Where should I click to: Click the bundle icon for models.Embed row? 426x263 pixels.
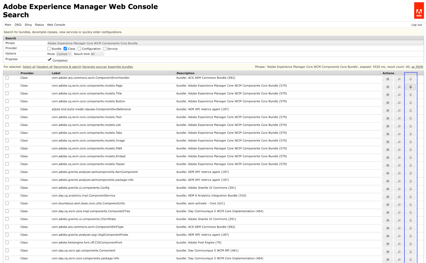coord(388,158)
